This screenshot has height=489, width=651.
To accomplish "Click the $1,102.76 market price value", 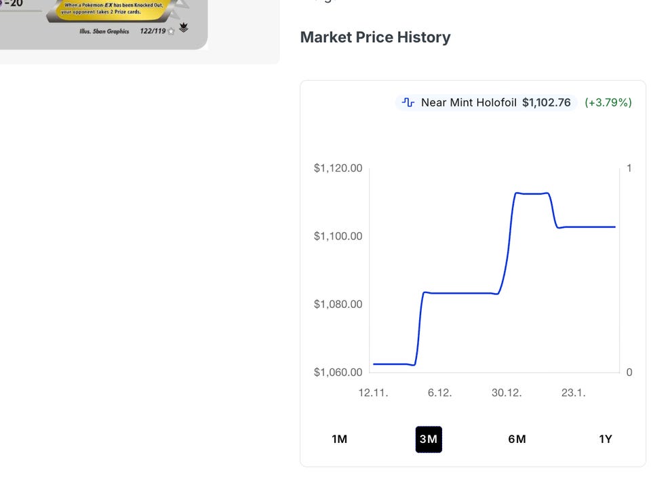I will click(547, 102).
